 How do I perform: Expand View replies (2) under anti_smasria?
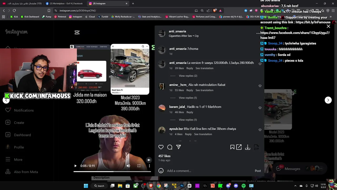188,76
